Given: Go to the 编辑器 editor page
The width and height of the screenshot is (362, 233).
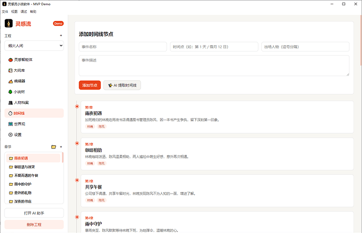Looking at the screenshot, I should point(34,81).
